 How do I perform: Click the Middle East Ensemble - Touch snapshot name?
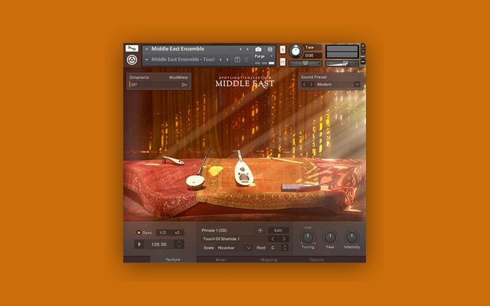point(183,60)
